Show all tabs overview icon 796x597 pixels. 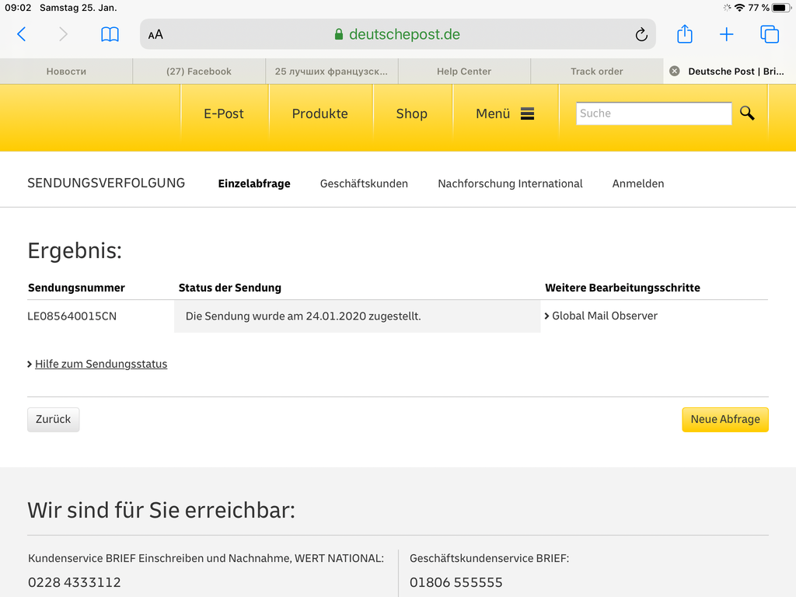[770, 34]
